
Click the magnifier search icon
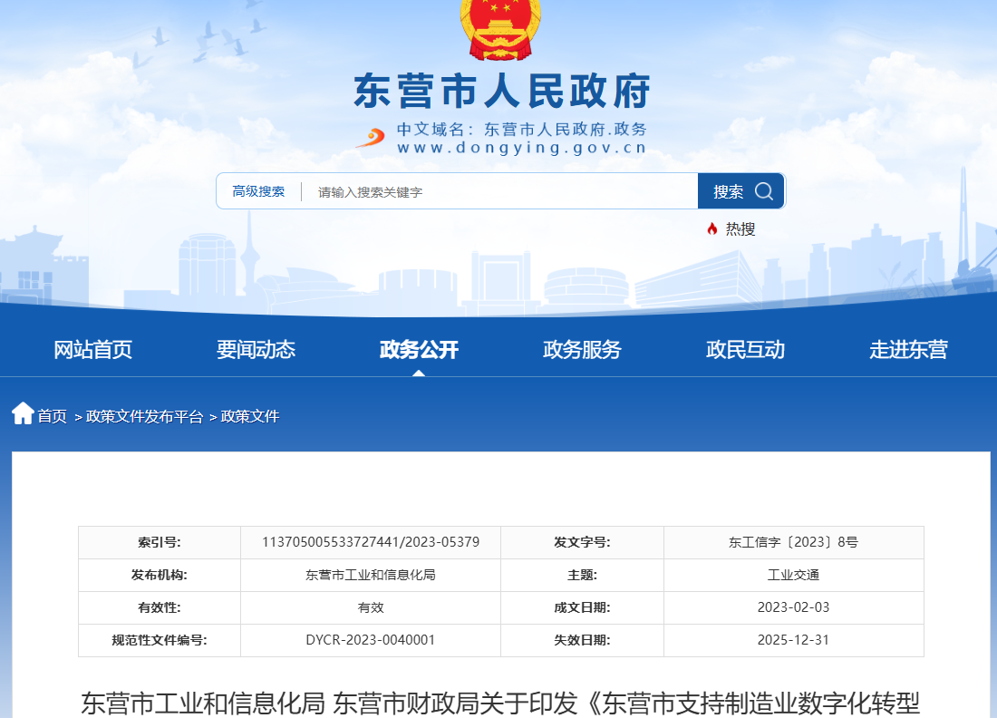pos(764,190)
